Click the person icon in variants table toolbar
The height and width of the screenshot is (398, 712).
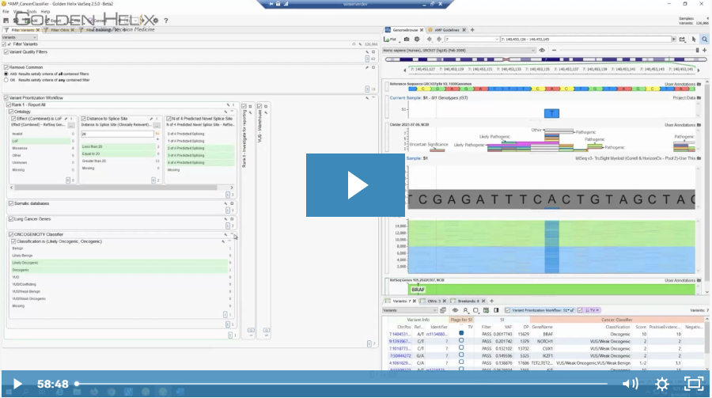point(465,310)
